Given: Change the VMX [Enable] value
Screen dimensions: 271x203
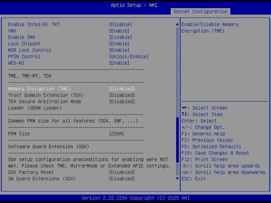Looking at the screenshot, I should 119,31.
